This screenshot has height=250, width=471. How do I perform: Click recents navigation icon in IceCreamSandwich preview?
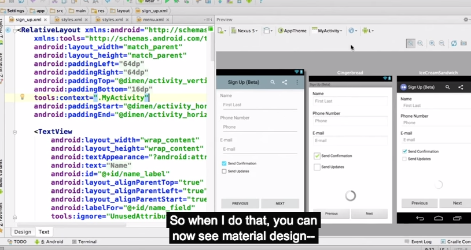click(457, 218)
